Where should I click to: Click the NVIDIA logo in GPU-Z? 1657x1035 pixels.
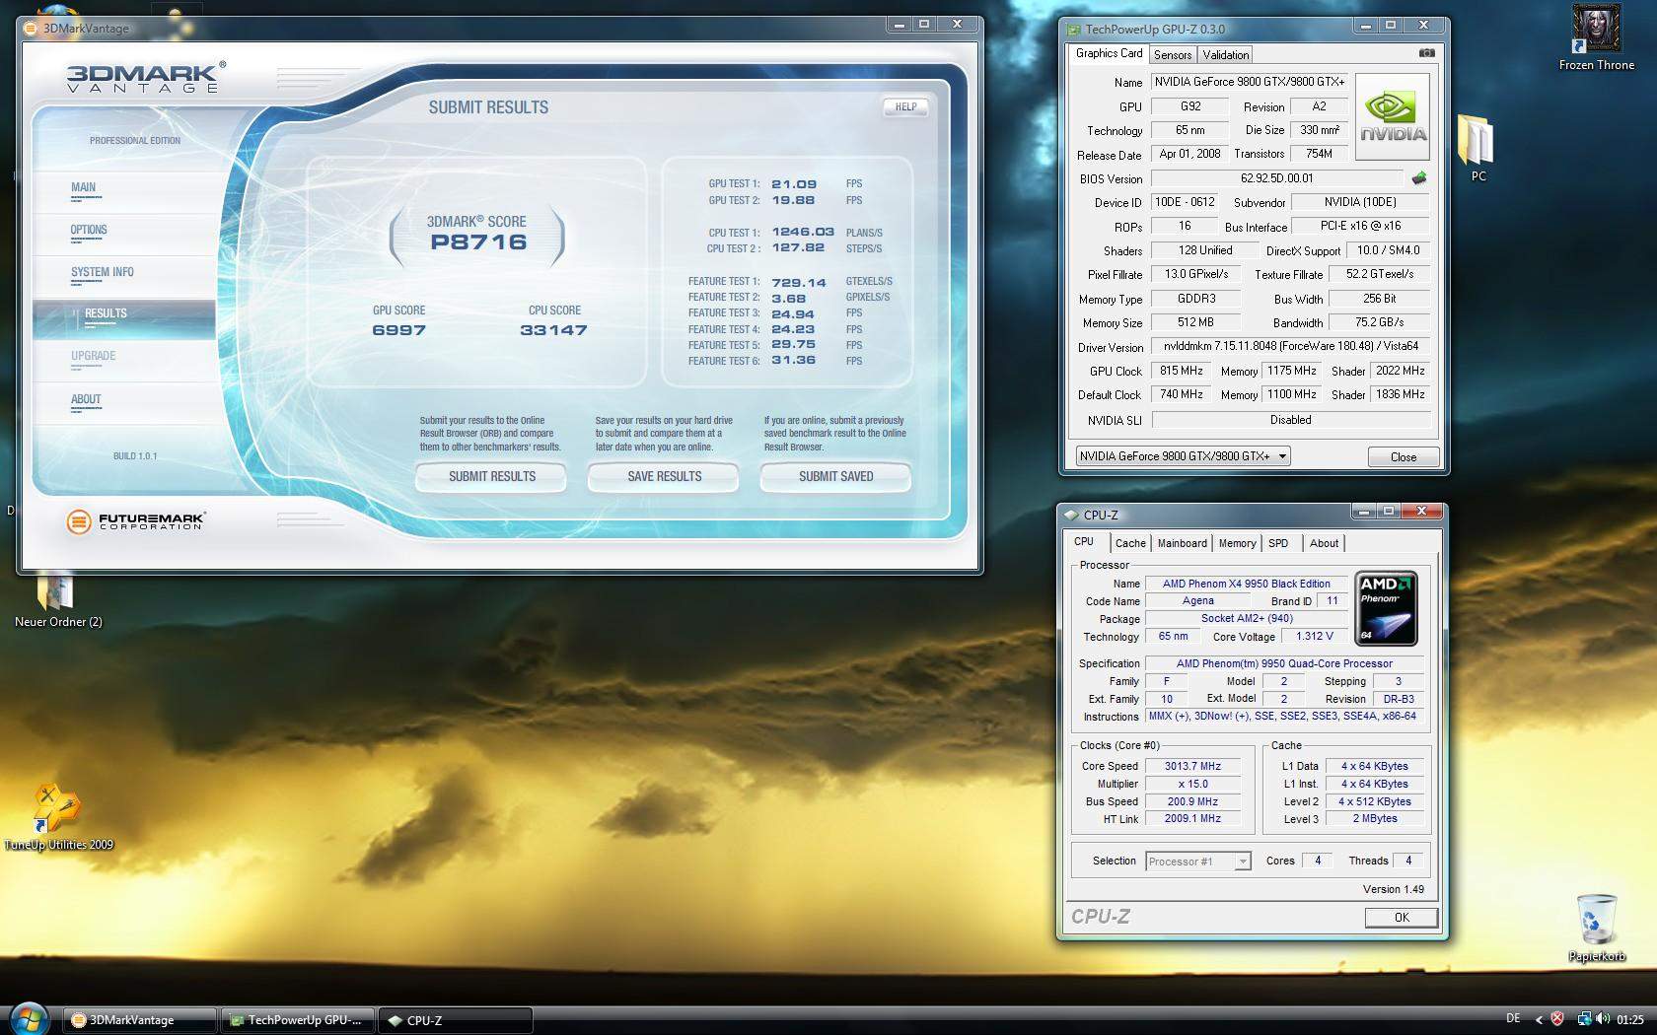pyautogui.click(x=1394, y=117)
